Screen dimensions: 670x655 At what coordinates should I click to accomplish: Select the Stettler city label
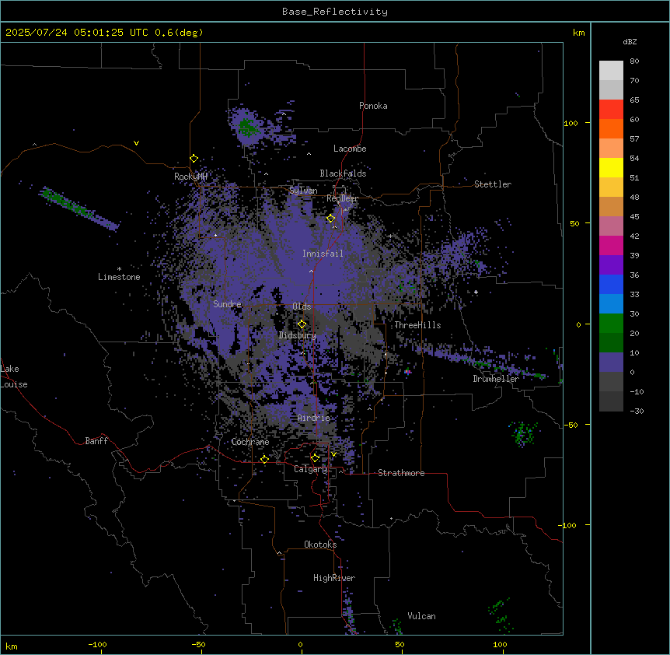(x=493, y=184)
